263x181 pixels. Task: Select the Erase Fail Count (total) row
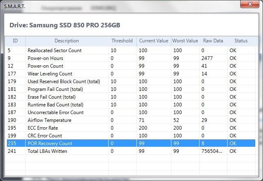[x=131, y=97]
